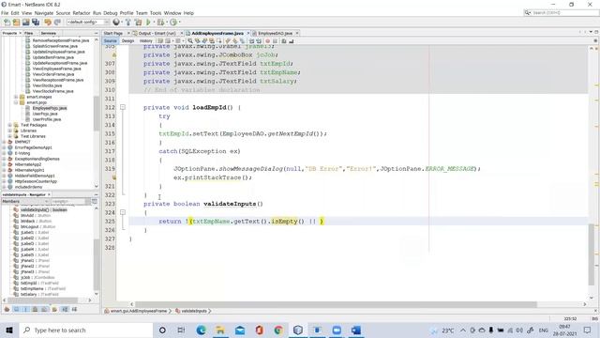
Task: Collapse the emart.pojo package
Action: coord(16,102)
